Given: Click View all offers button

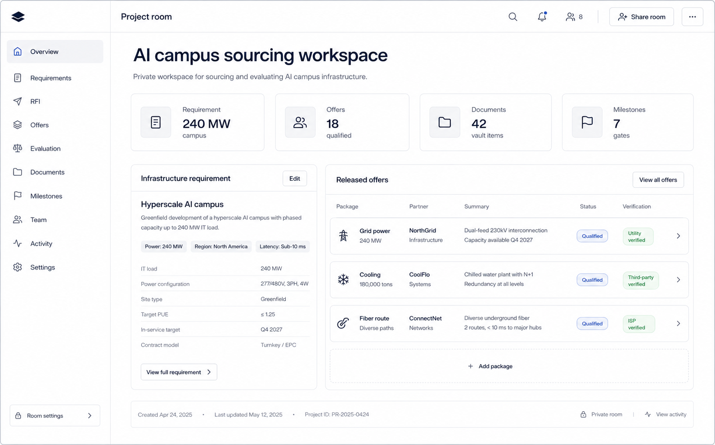Looking at the screenshot, I should tap(658, 180).
